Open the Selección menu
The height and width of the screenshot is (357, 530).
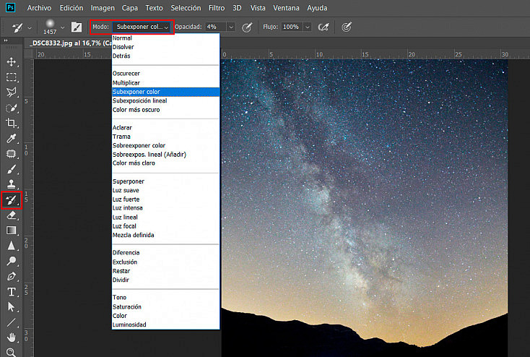[x=186, y=8]
